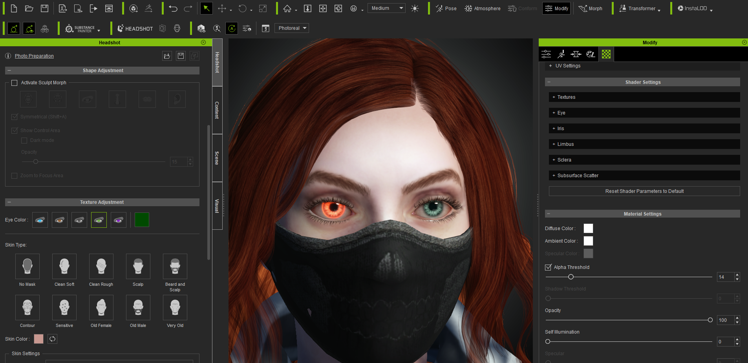Click the Home view icon
Viewport: 748px width, 363px height.
click(287, 8)
